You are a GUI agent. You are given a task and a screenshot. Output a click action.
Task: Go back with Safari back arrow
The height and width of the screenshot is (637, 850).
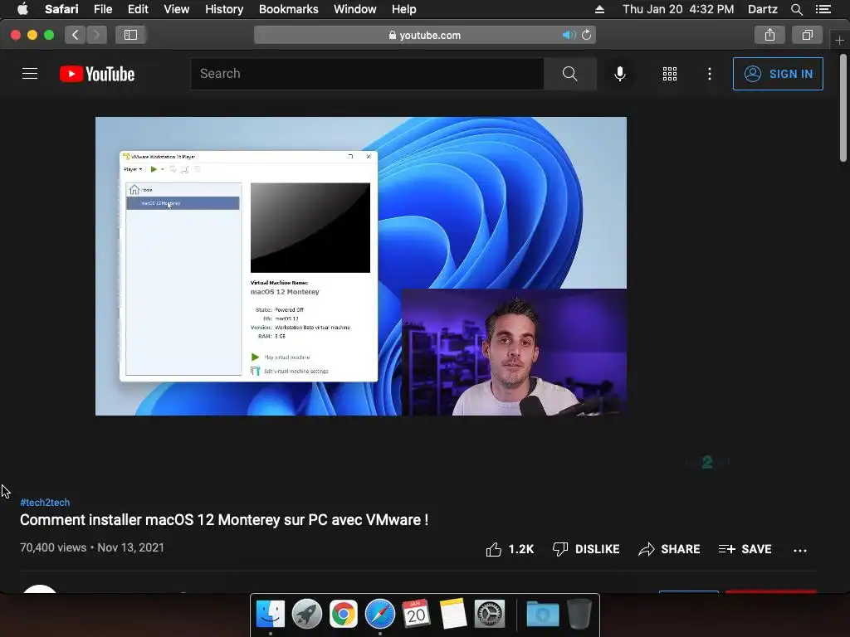(76, 35)
